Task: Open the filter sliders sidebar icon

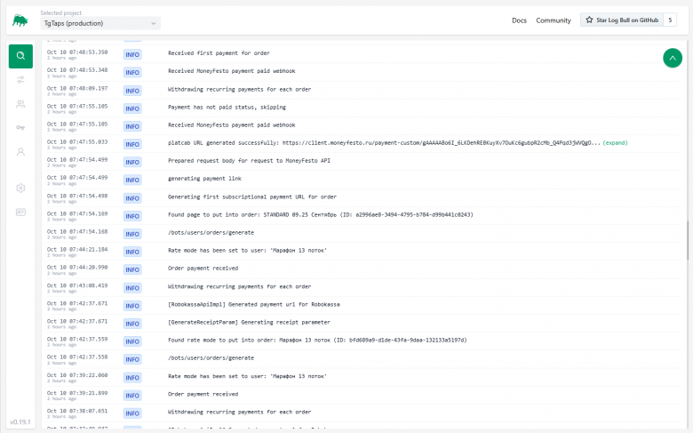Action: point(20,80)
